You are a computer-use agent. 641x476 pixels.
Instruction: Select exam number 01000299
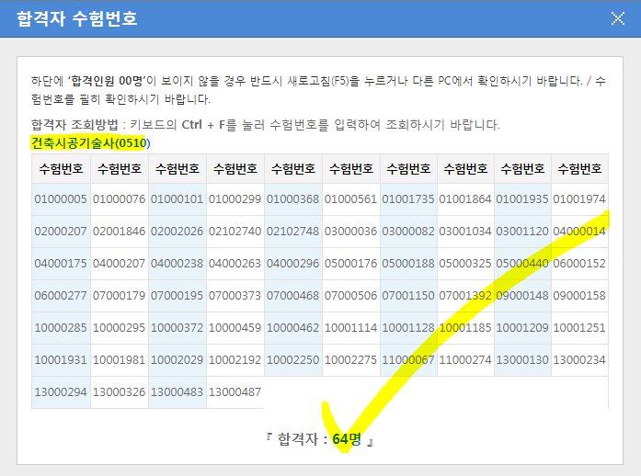[235, 199]
